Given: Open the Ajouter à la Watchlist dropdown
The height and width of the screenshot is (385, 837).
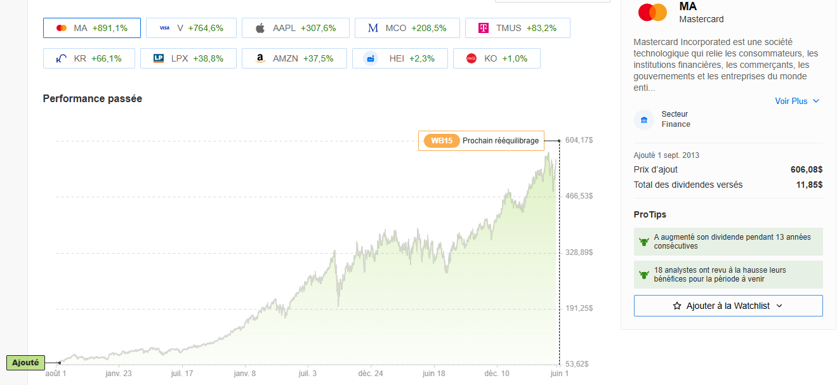Looking at the screenshot, I should point(728,306).
